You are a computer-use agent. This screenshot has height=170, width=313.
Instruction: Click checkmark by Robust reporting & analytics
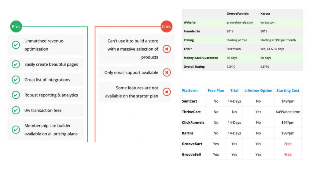pyautogui.click(x=16, y=95)
